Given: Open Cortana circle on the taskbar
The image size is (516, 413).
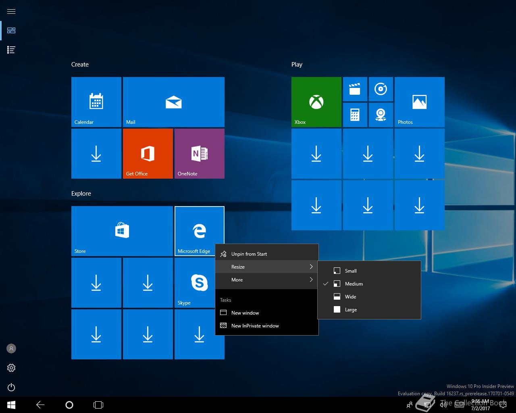Looking at the screenshot, I should [69, 405].
